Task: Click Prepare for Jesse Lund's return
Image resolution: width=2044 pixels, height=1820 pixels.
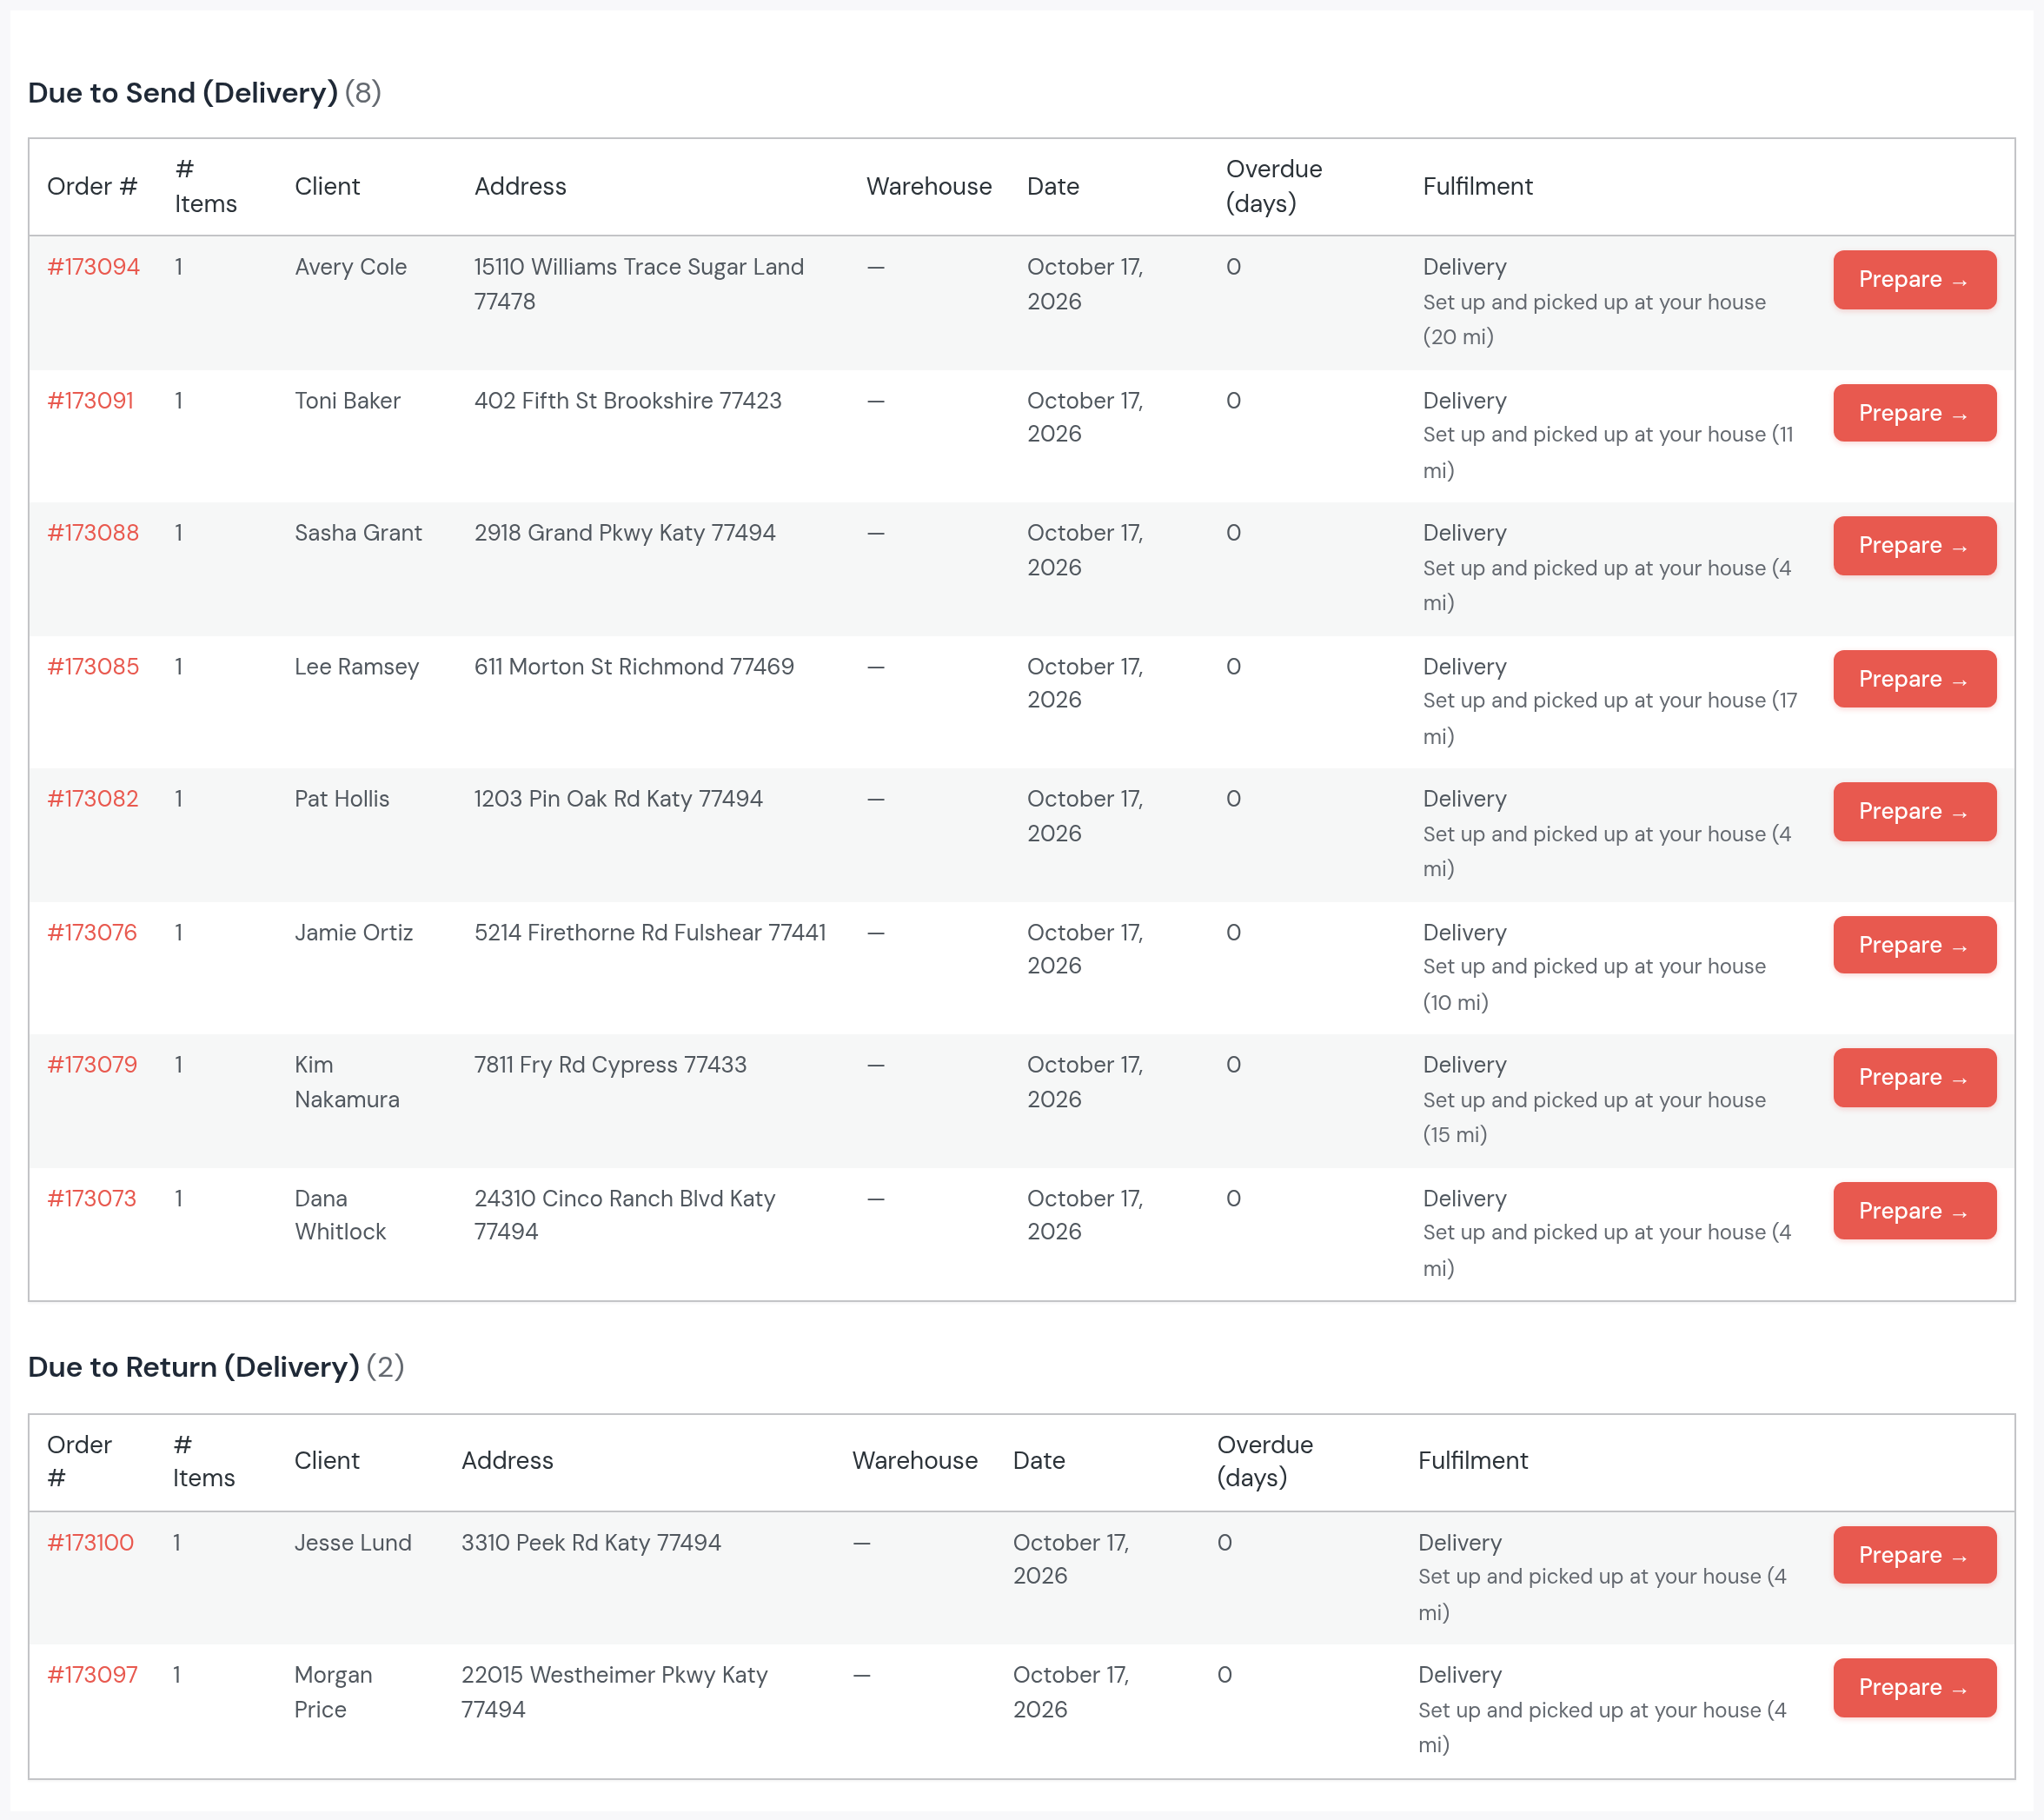Action: (1914, 1555)
